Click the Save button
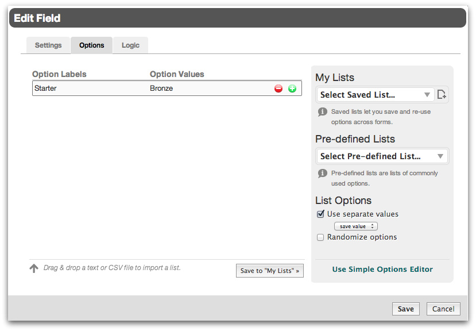This screenshot has width=476, height=331. 405,309
